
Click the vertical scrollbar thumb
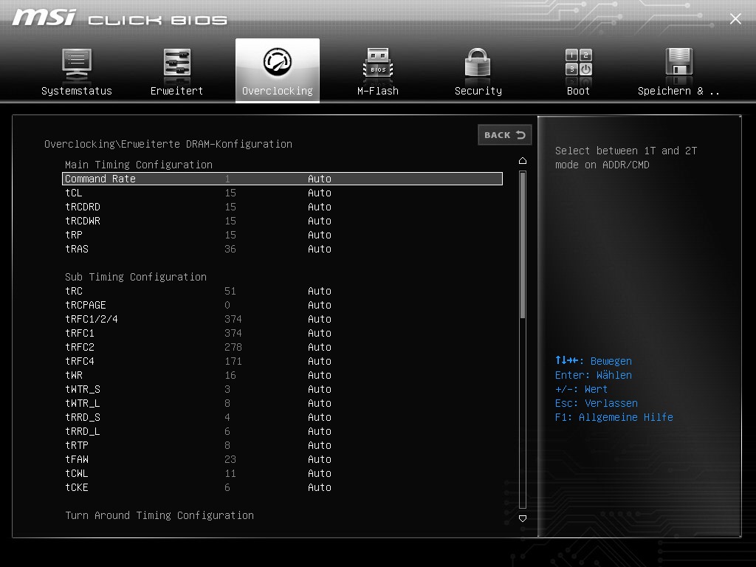click(x=523, y=245)
